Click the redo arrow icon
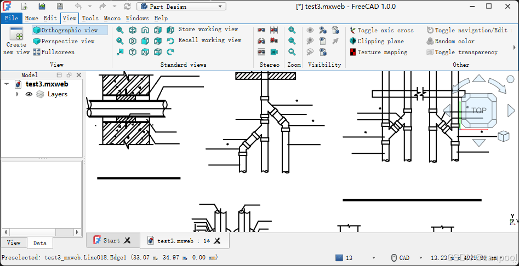Image resolution: width=519 pixels, height=266 pixels. 102,6
